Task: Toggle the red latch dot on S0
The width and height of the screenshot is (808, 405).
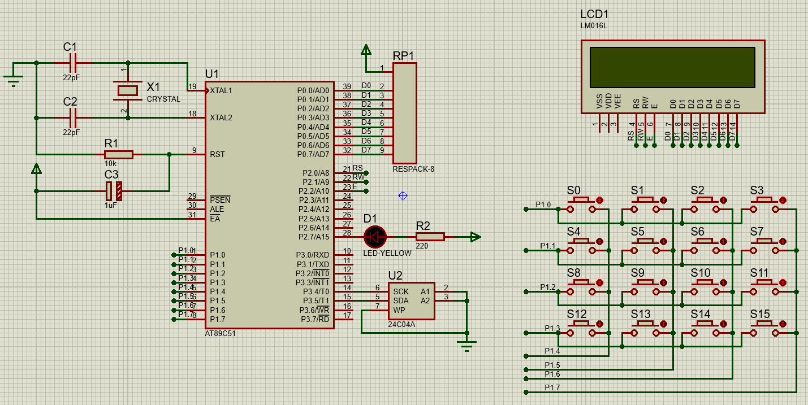Action: [599, 200]
